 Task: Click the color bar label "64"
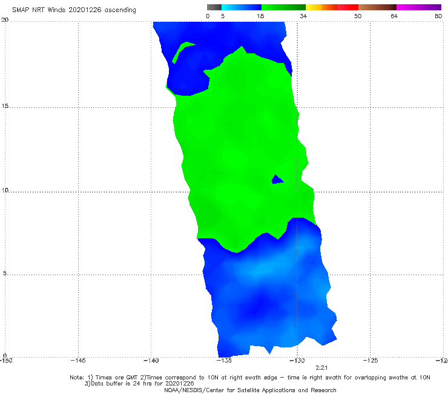(394, 16)
